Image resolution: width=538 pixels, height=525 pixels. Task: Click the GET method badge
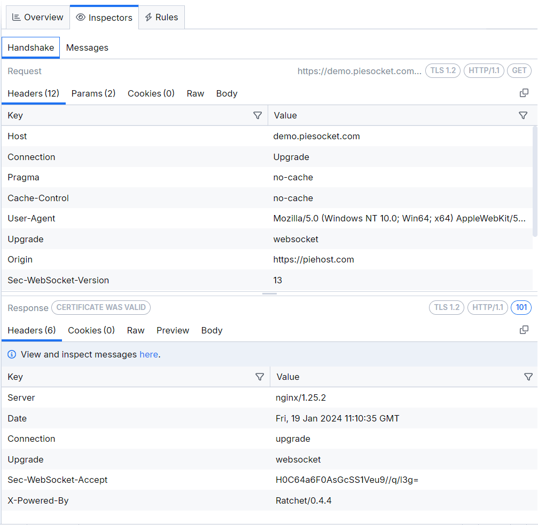pos(519,70)
